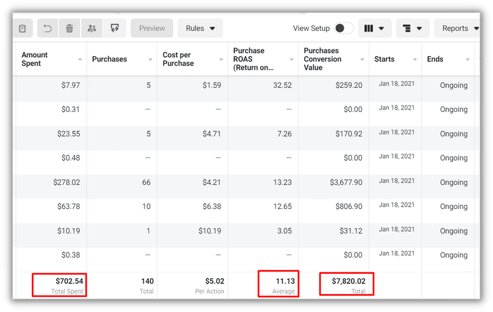Click the trash delete icon
493x312 pixels.
pos(69,28)
